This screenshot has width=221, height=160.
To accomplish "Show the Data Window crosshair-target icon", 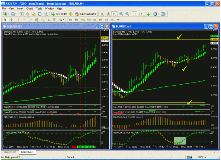I will pyautogui.click(x=28, y=14).
